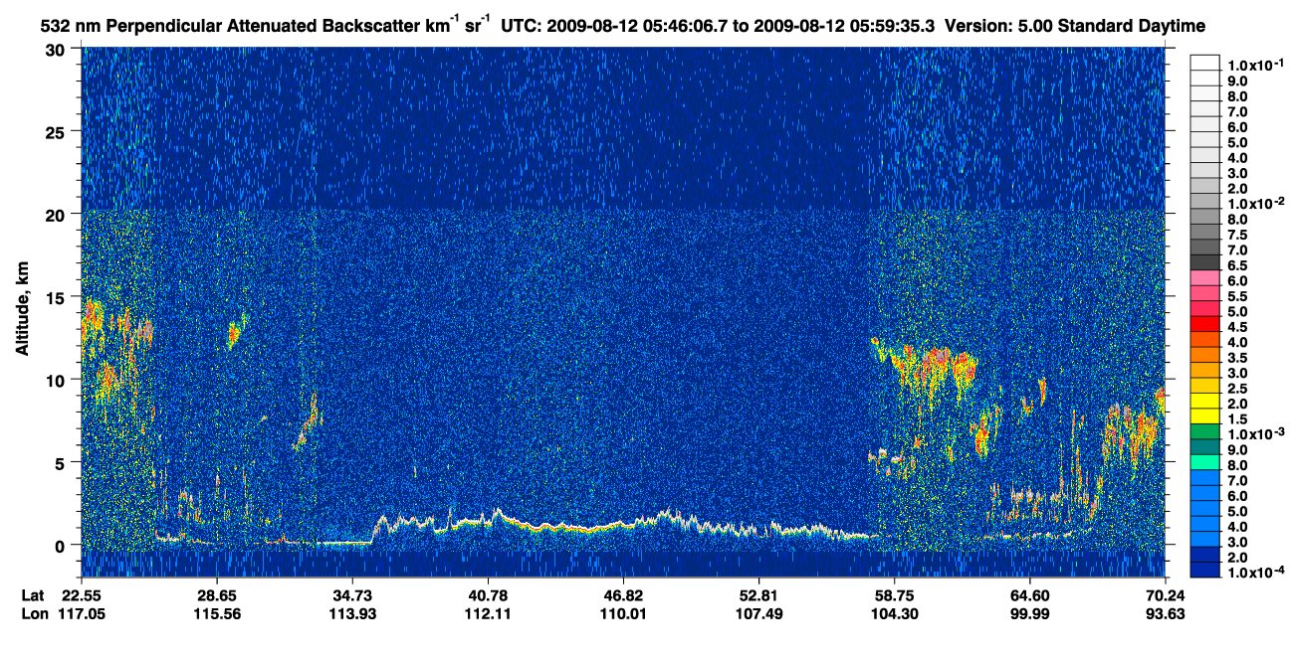Select longitude value 93.63

click(1165, 613)
